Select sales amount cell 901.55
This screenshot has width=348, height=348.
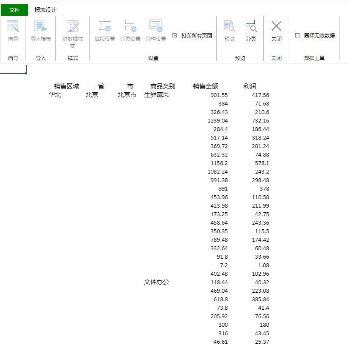(x=219, y=95)
